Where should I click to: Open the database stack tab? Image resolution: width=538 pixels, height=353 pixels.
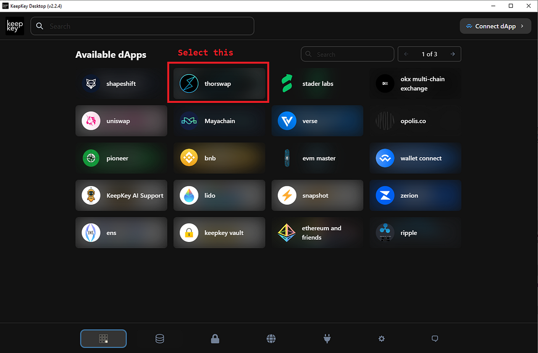point(160,339)
